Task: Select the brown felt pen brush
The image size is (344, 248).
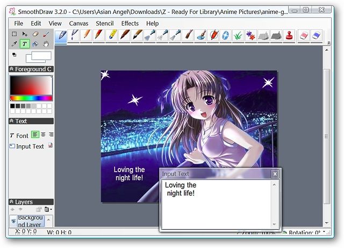Action: pyautogui.click(x=124, y=36)
